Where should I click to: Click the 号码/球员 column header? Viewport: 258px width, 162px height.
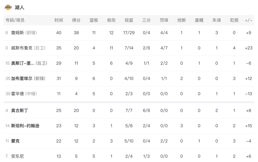pyautogui.click(x=15, y=20)
